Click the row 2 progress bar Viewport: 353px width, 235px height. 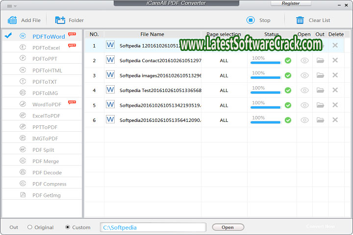pos(265,63)
